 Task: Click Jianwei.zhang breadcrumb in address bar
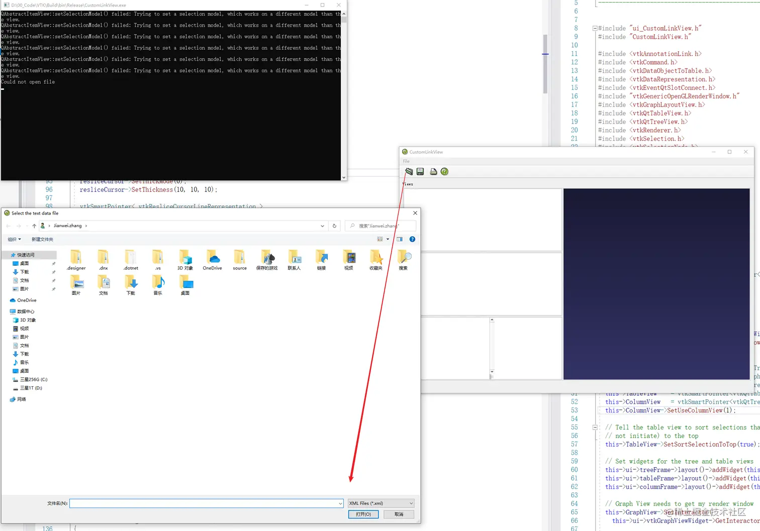coord(67,226)
